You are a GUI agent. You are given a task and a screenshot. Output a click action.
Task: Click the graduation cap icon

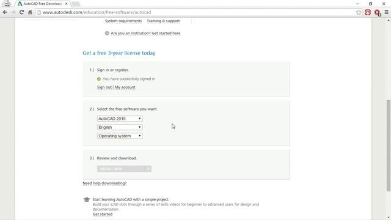tap(87, 200)
